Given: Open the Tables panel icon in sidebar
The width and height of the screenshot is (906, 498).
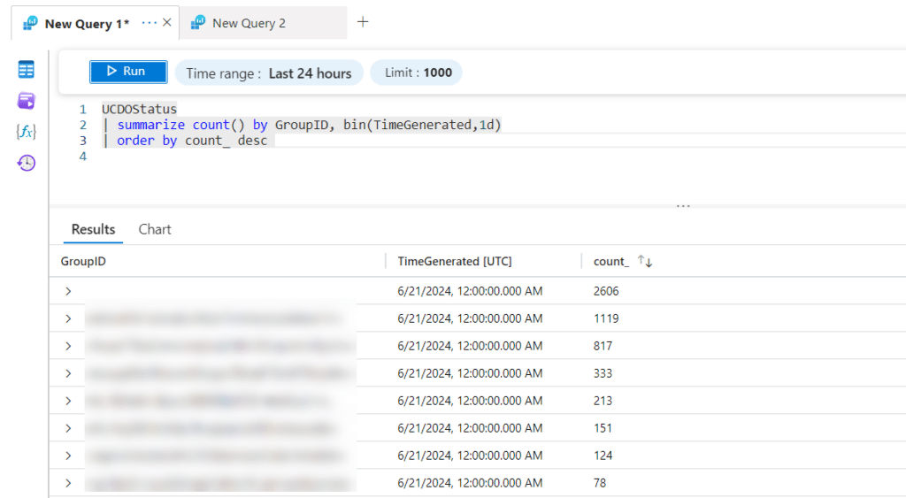Looking at the screenshot, I should (x=26, y=70).
